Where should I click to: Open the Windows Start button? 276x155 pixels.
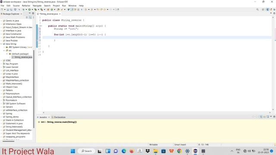pyautogui.click(x=73, y=151)
